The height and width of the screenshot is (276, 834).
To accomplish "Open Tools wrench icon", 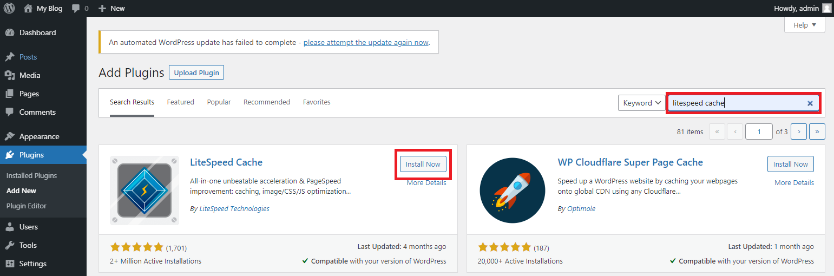I will [x=10, y=245].
